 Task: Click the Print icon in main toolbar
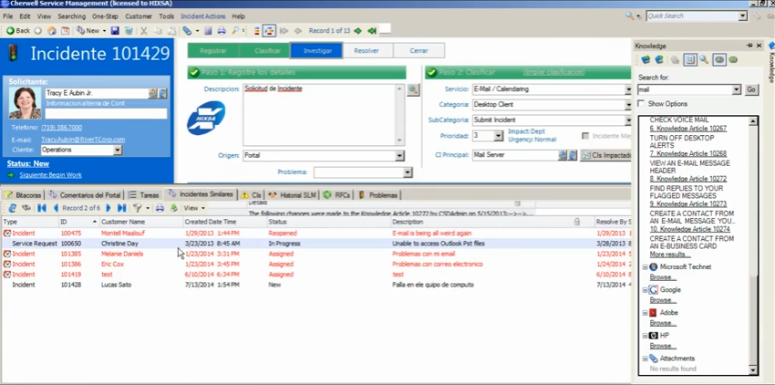pyautogui.click(x=222, y=31)
